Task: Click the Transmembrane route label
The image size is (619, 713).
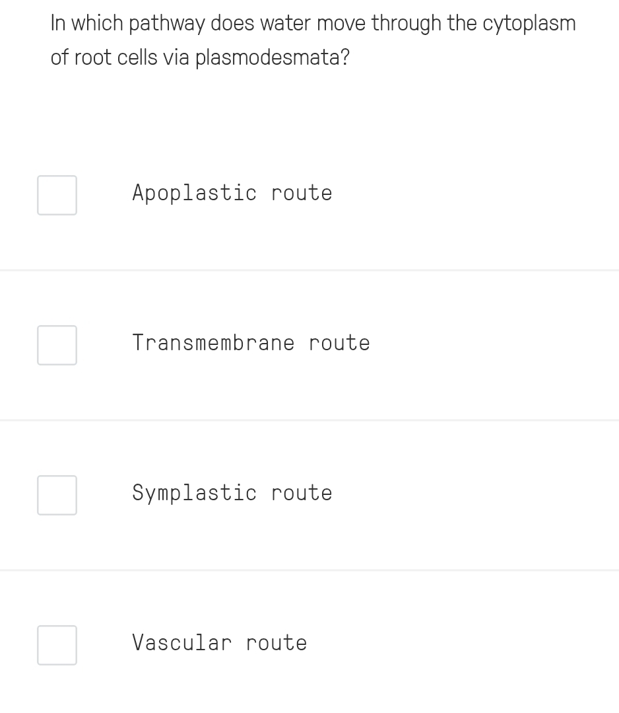Action: [x=251, y=342]
